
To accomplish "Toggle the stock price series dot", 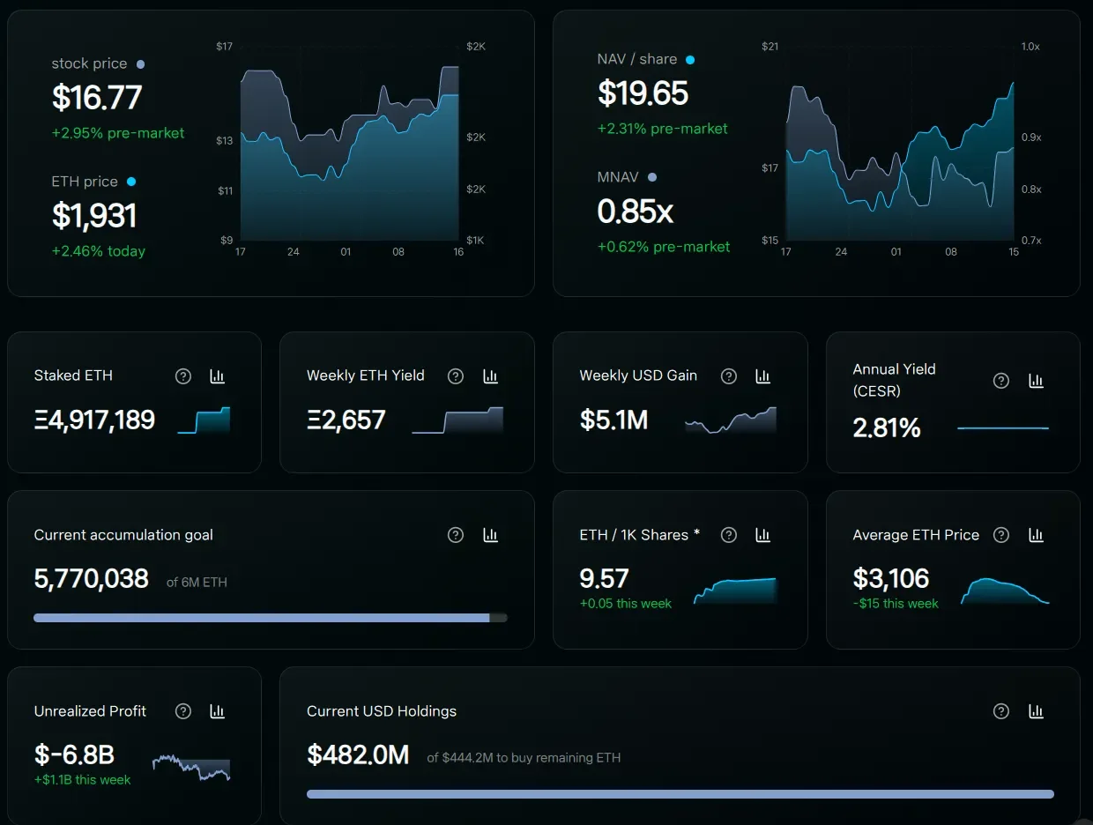I will tap(140, 64).
